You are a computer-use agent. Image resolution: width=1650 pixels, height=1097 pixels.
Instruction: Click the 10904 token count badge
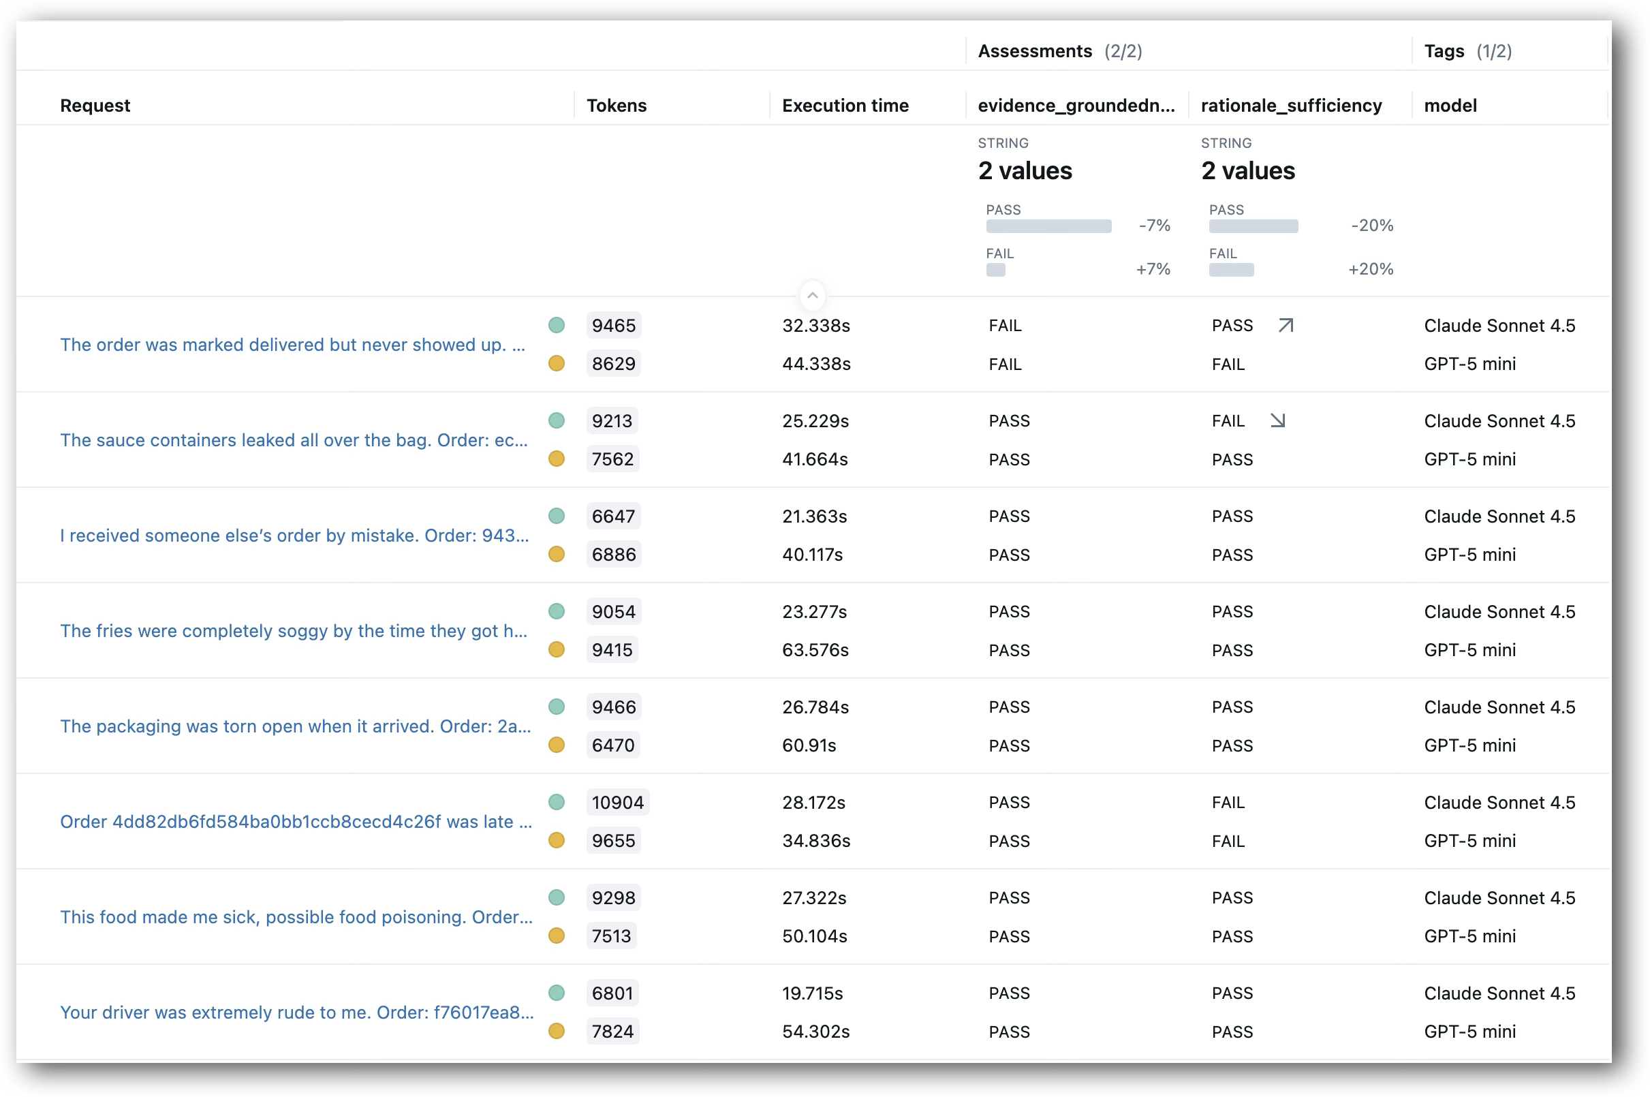point(618,803)
